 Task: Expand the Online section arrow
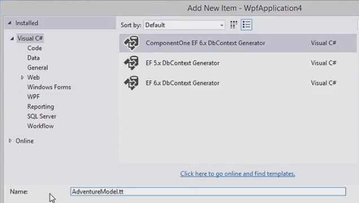click(x=10, y=140)
